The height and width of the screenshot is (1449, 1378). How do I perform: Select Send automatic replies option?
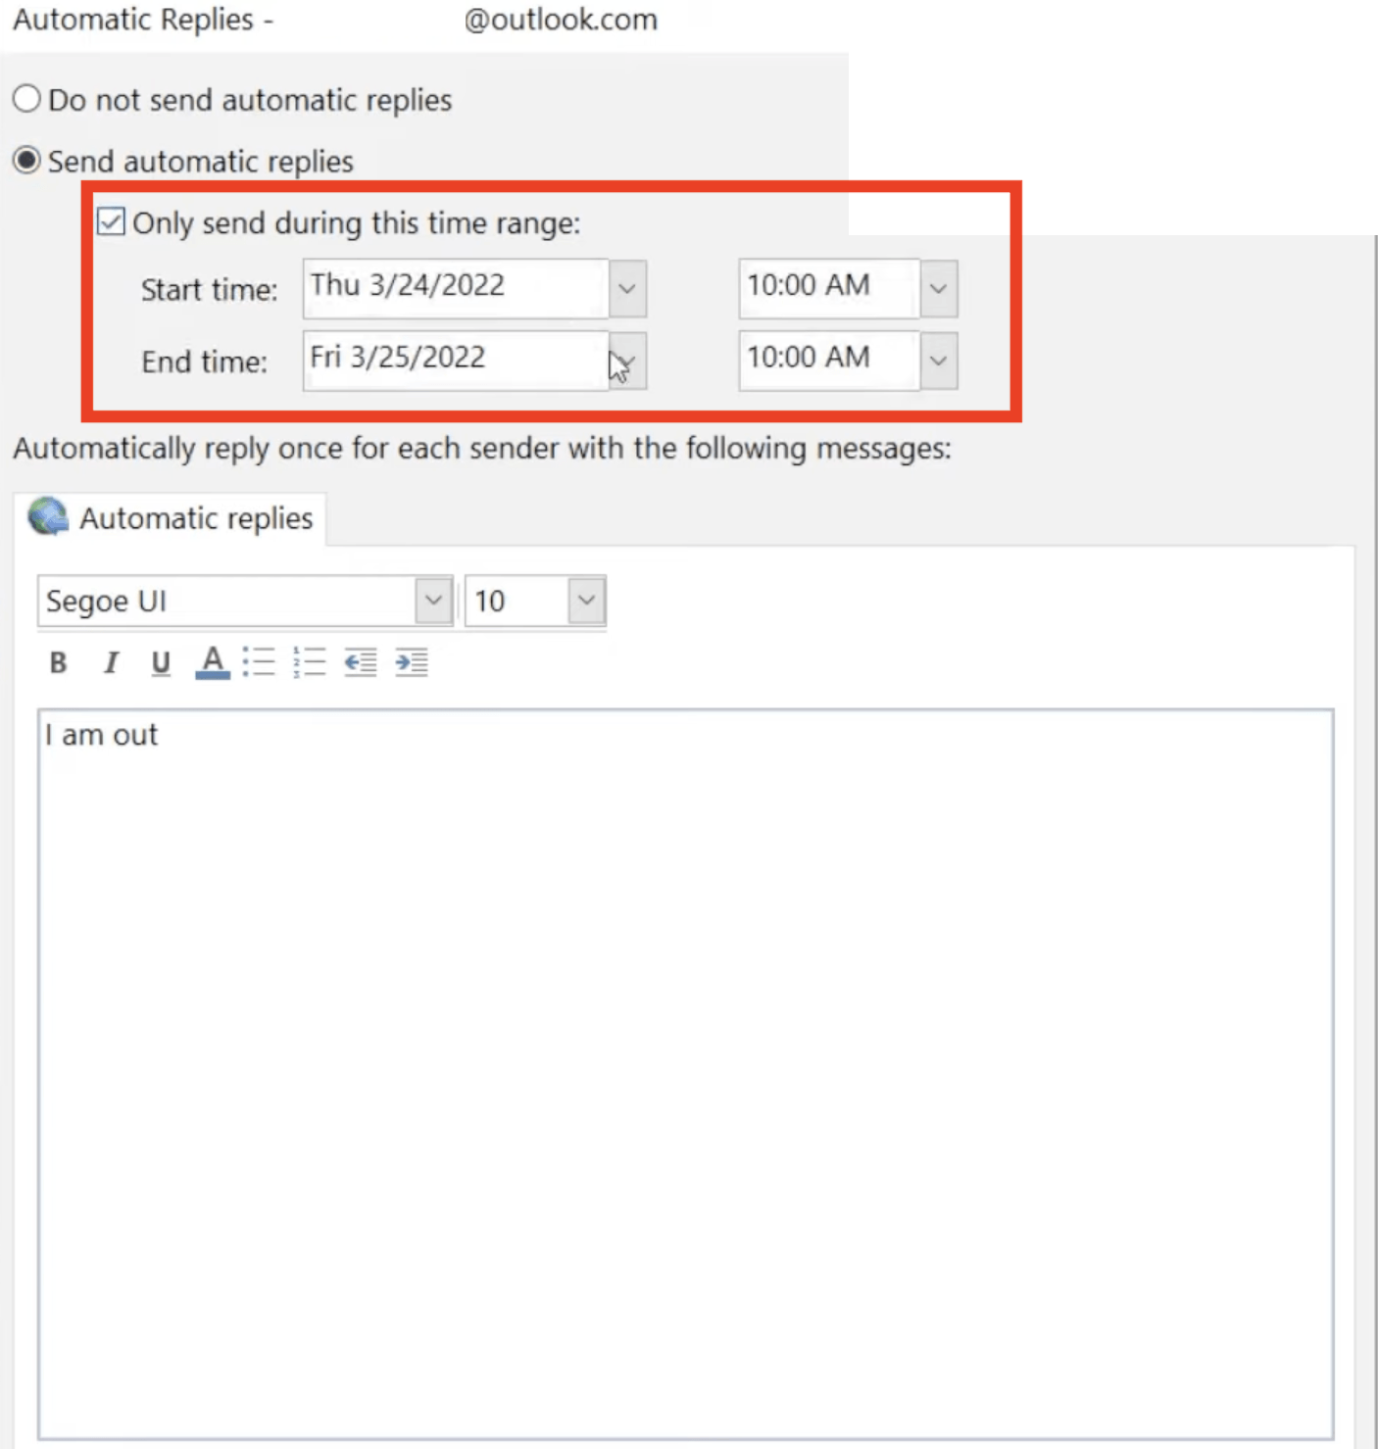pos(26,160)
